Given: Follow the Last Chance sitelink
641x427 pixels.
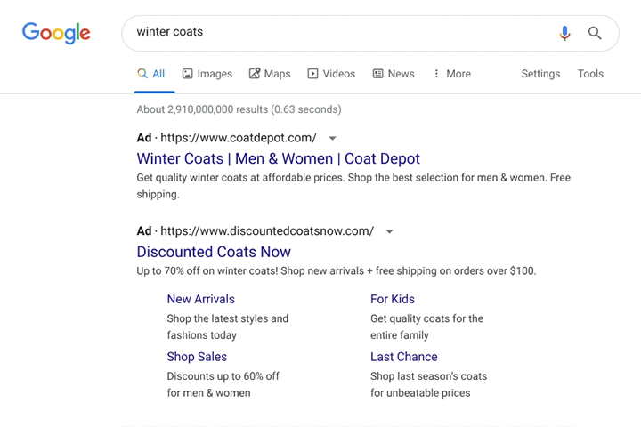Looking at the screenshot, I should (403, 357).
